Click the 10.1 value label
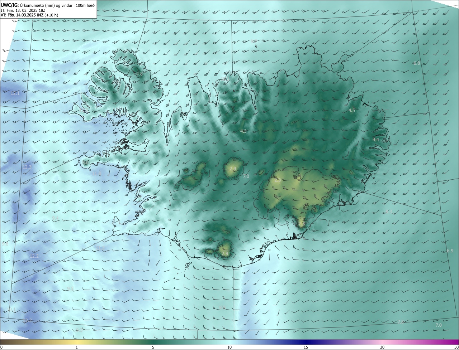The height and width of the screenshot is (350, 459). pyautogui.click(x=11, y=309)
